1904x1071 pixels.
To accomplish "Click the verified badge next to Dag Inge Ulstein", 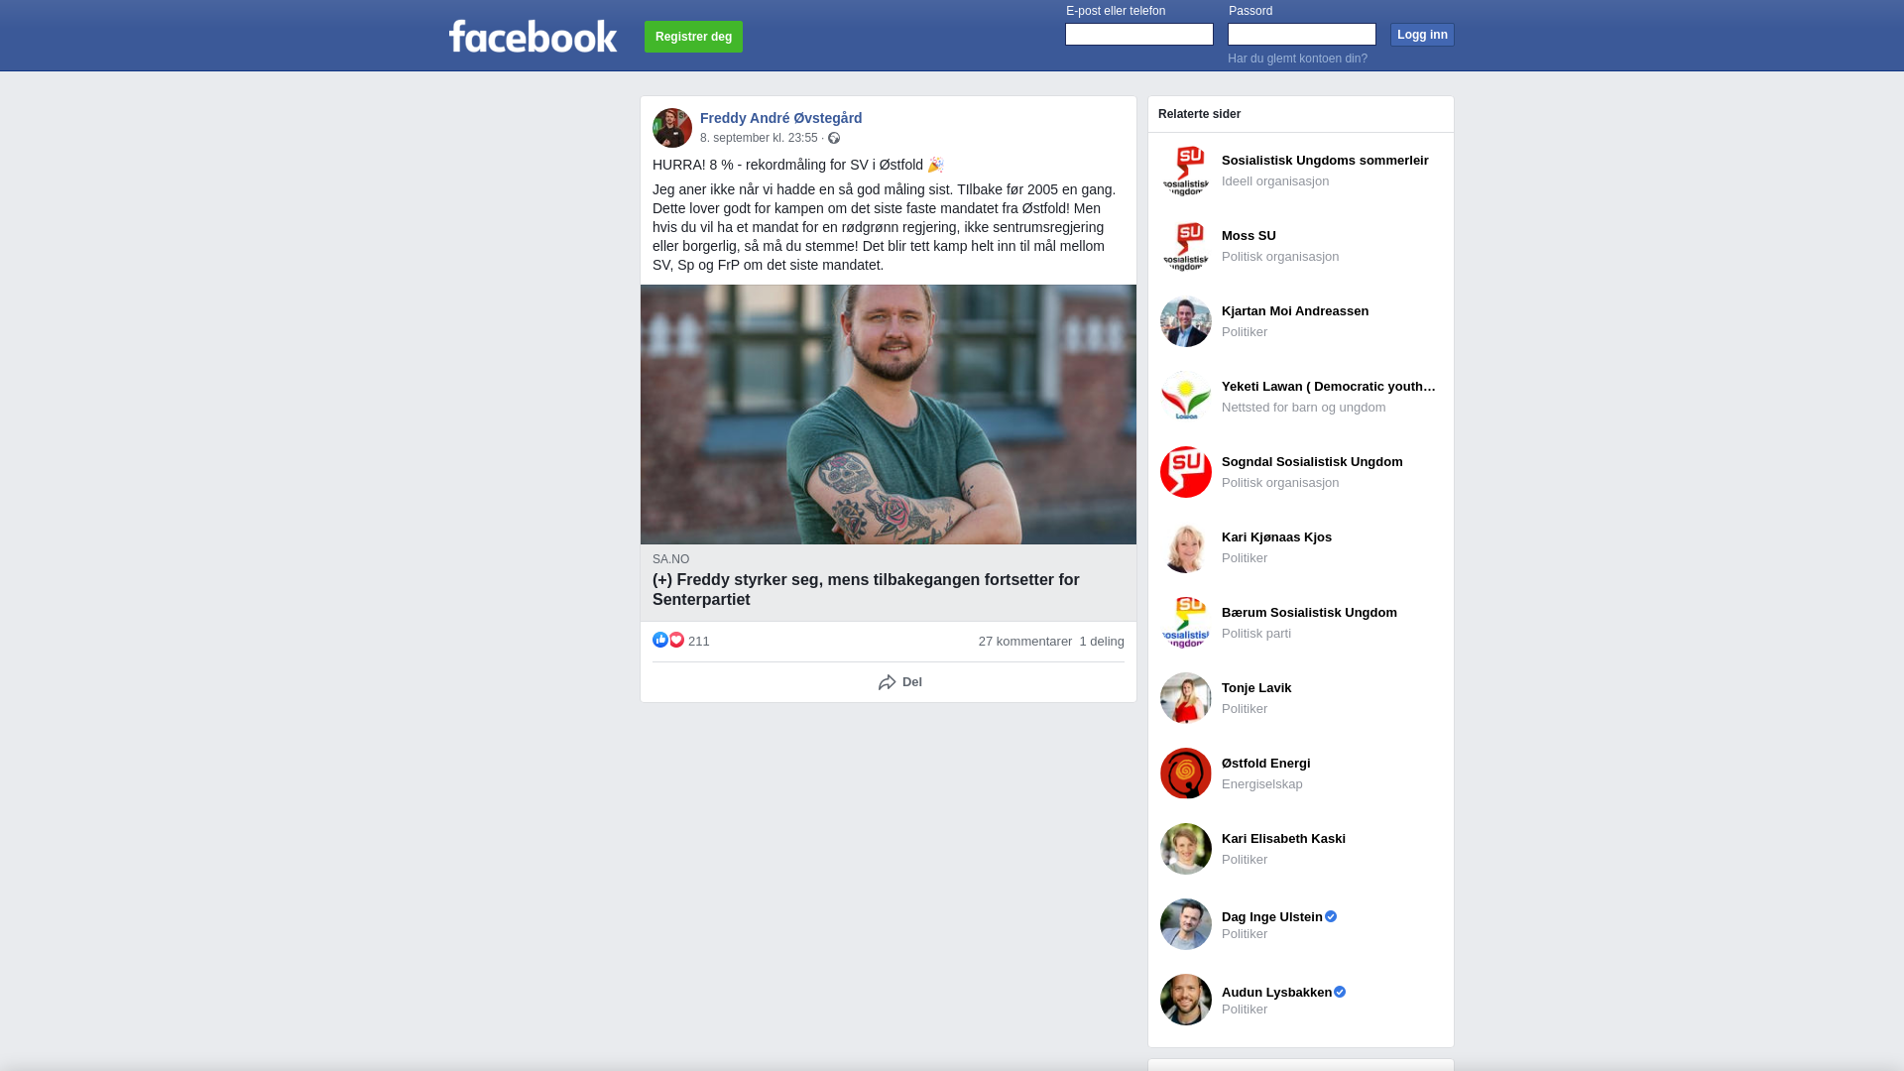I will 1331,916.
